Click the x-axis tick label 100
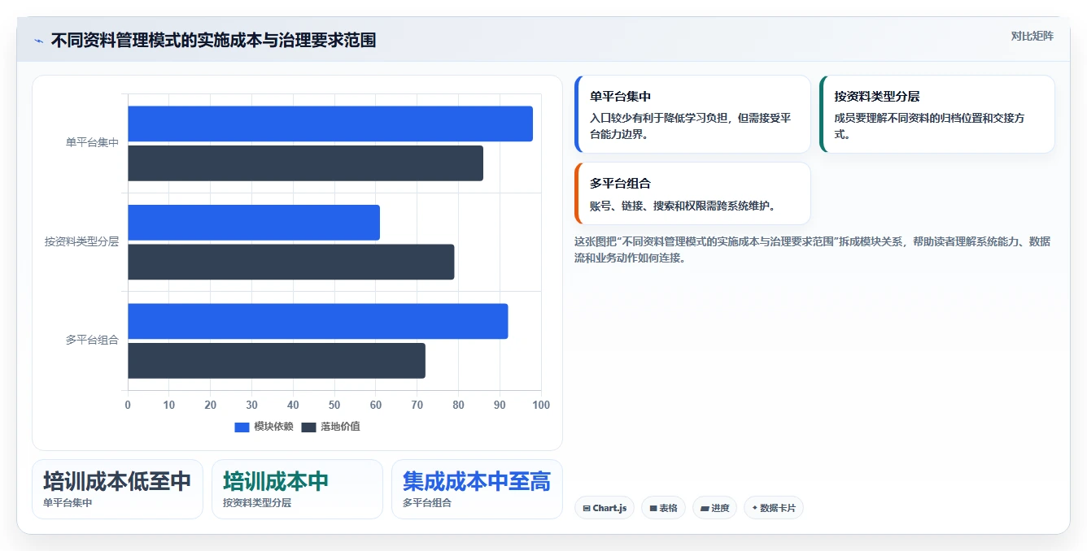Screen dimensions: 1087x551 coord(541,405)
